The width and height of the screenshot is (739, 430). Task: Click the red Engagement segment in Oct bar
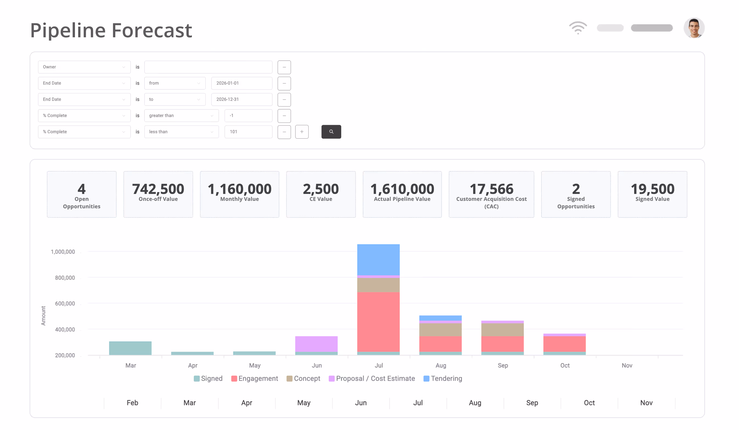(564, 344)
